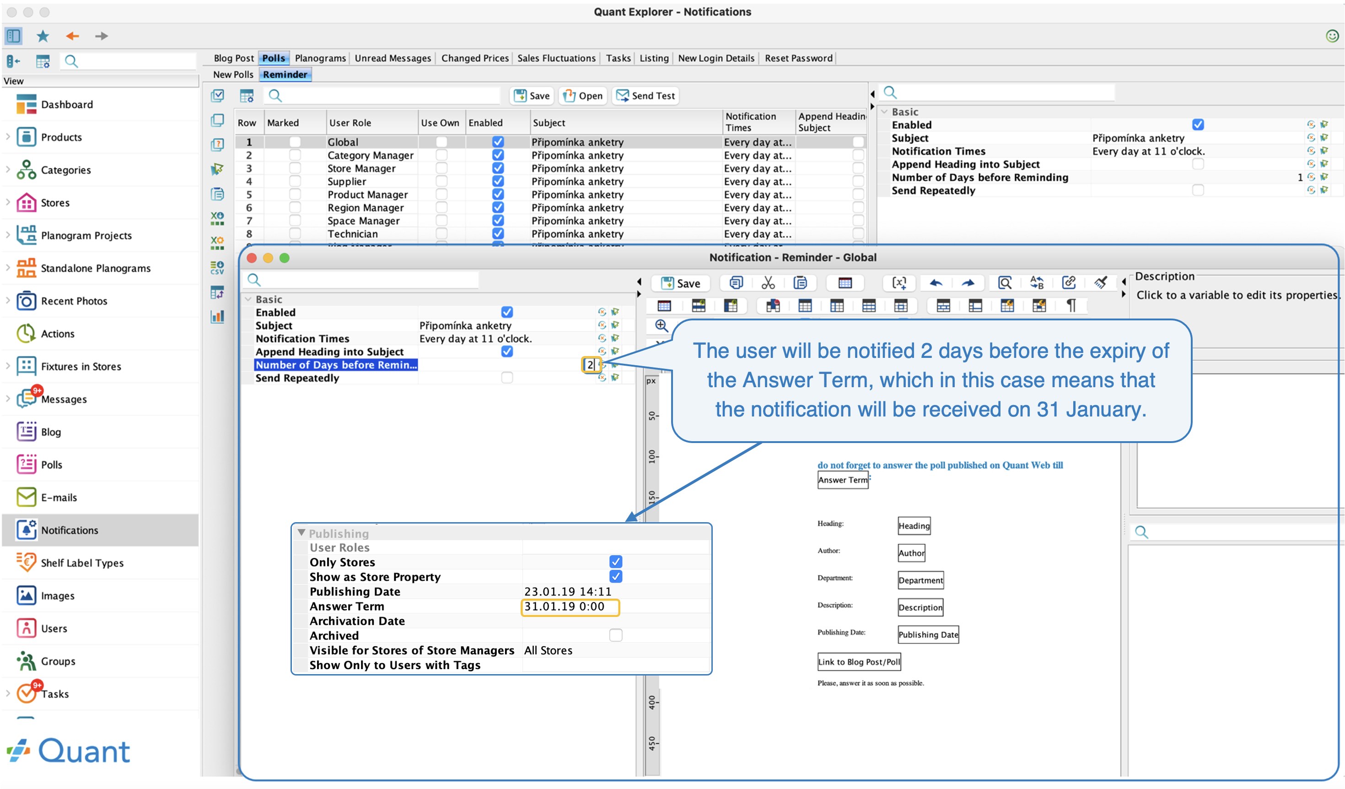Image resolution: width=1345 pixels, height=789 pixels.
Task: Click the Answer Term variable in template
Action: pos(843,479)
